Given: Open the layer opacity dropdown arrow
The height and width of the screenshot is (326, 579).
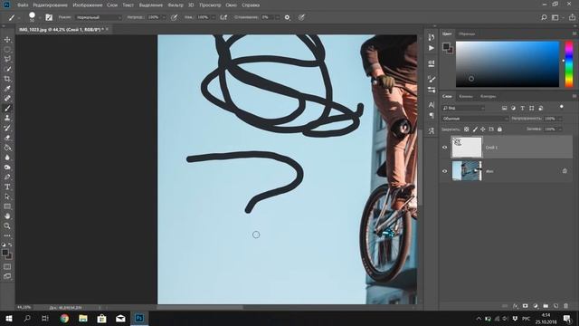Looking at the screenshot, I should (x=560, y=119).
